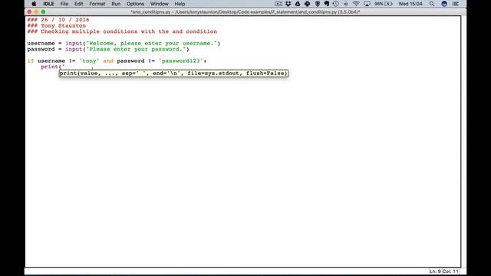Click the 'Checking multiple conditions' comment line
This screenshot has width=491, height=276.
click(x=122, y=31)
